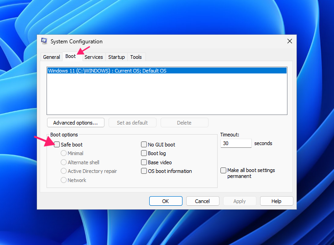Click the Set as default button
334x245 pixels.
click(x=132, y=123)
